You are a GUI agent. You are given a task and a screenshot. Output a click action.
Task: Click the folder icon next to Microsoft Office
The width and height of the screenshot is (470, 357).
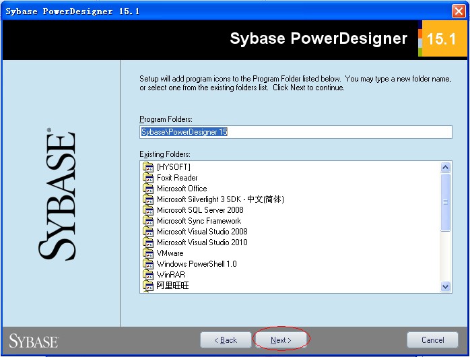[x=149, y=189]
